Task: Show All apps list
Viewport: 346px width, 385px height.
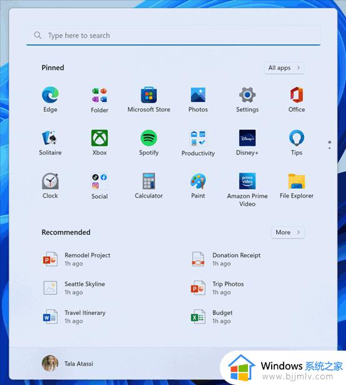Action: pyautogui.click(x=284, y=67)
